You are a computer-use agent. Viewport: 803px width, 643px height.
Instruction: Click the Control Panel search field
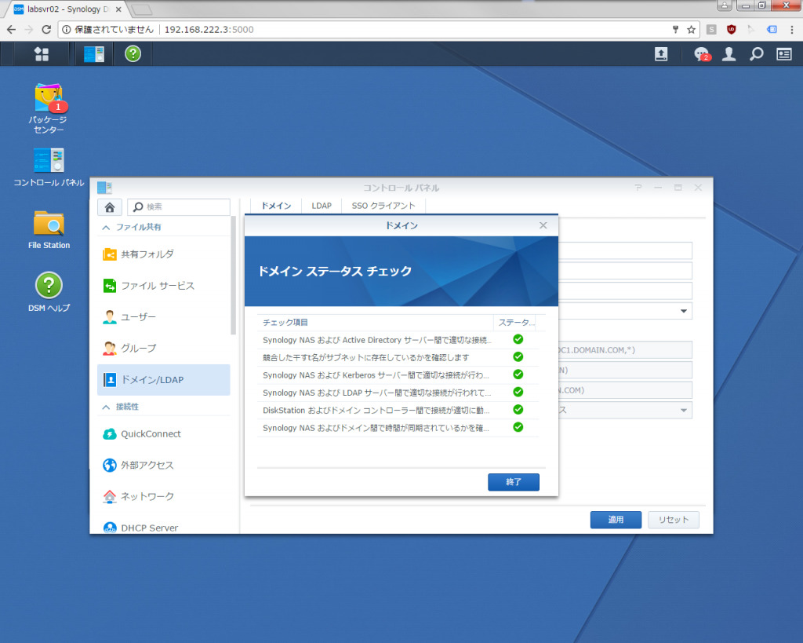click(179, 207)
